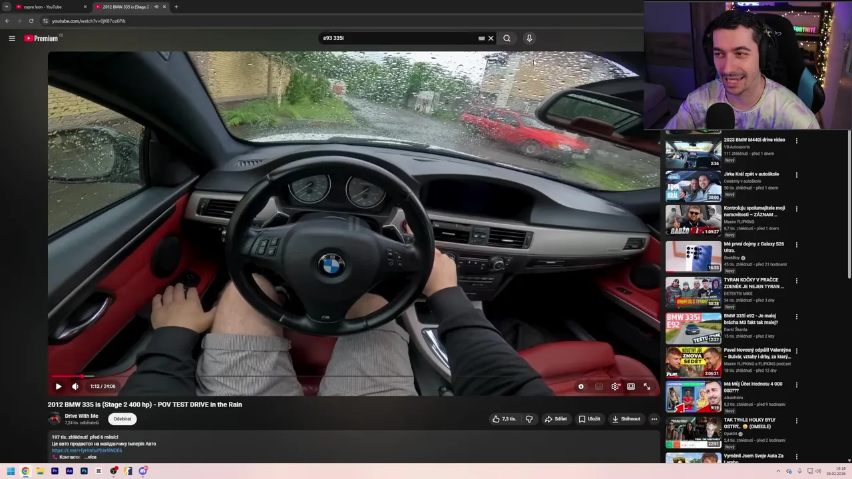
Task: Go back in browser history
Action: pyautogui.click(x=7, y=21)
